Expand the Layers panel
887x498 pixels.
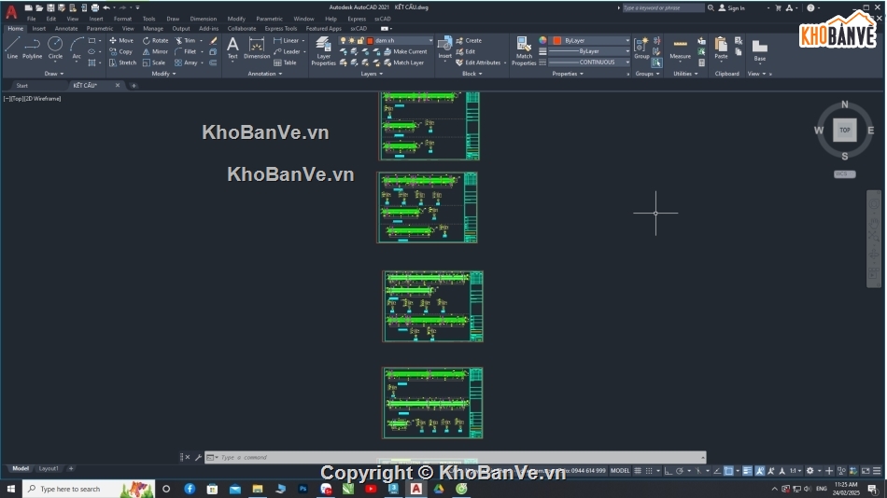tap(372, 74)
